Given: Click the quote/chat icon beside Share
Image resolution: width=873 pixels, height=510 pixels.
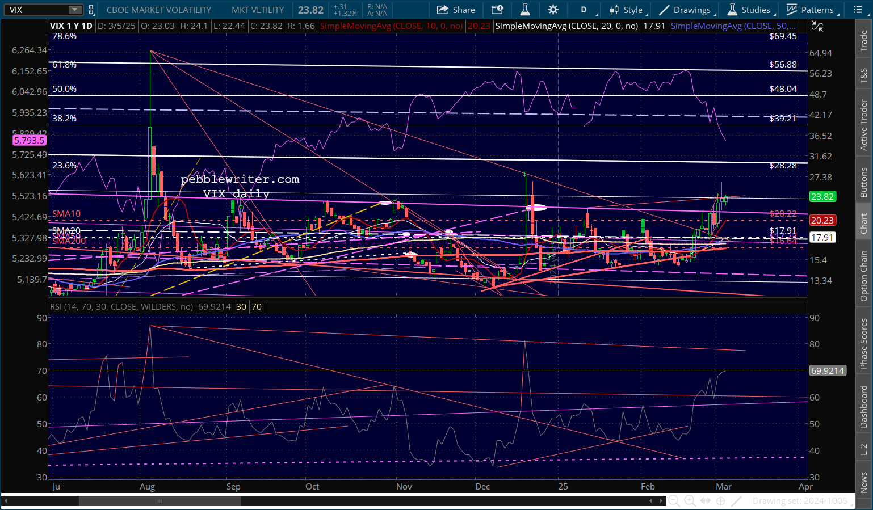Looking at the screenshot, I should pyautogui.click(x=497, y=10).
